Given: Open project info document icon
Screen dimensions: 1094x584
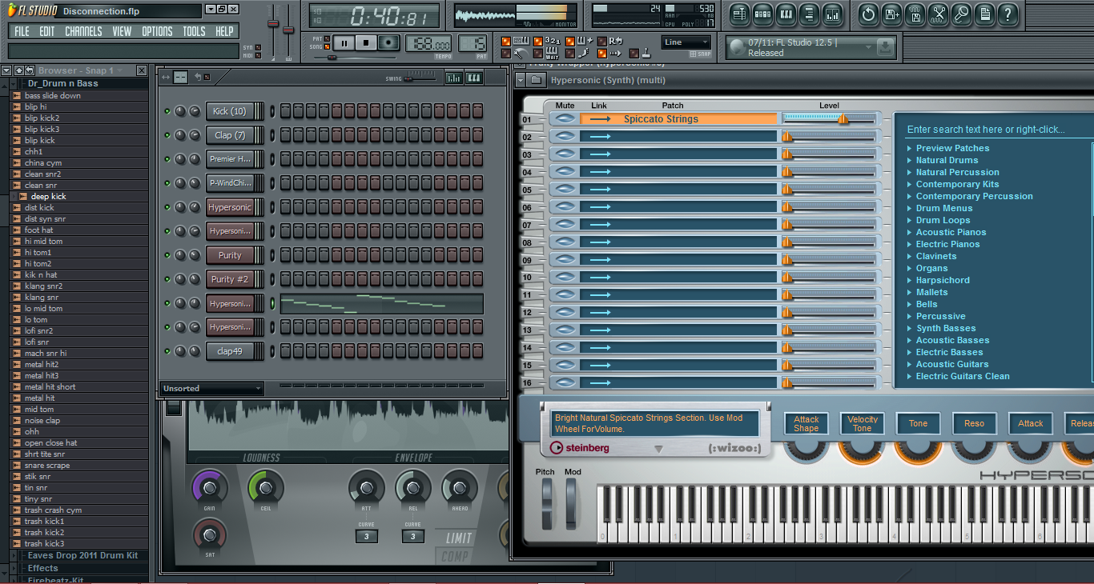Looking at the screenshot, I should 984,14.
